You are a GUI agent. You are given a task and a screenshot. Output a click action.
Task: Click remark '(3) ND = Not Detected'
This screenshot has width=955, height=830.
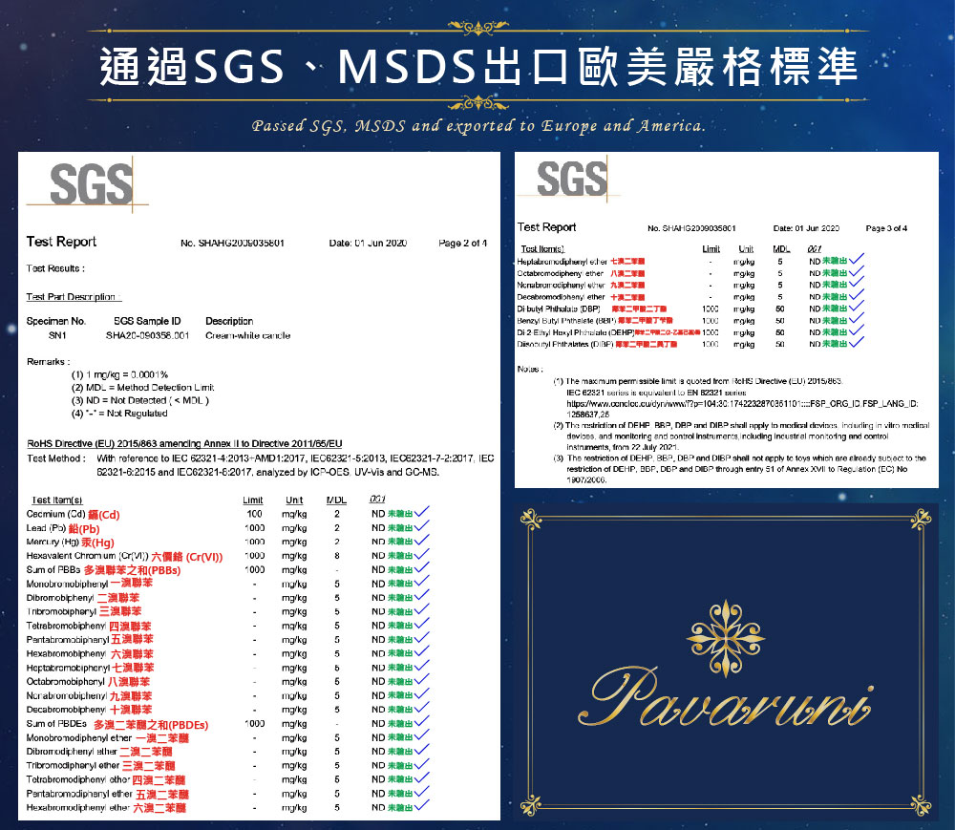[x=140, y=401]
